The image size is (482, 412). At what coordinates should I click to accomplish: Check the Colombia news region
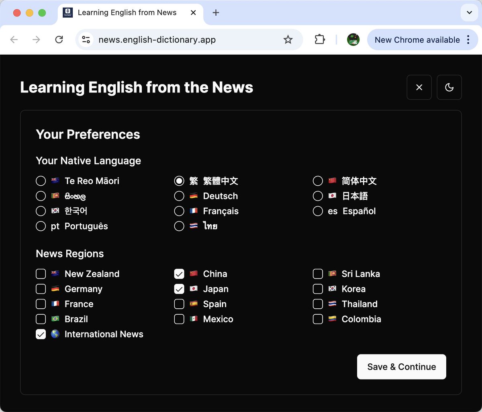318,319
